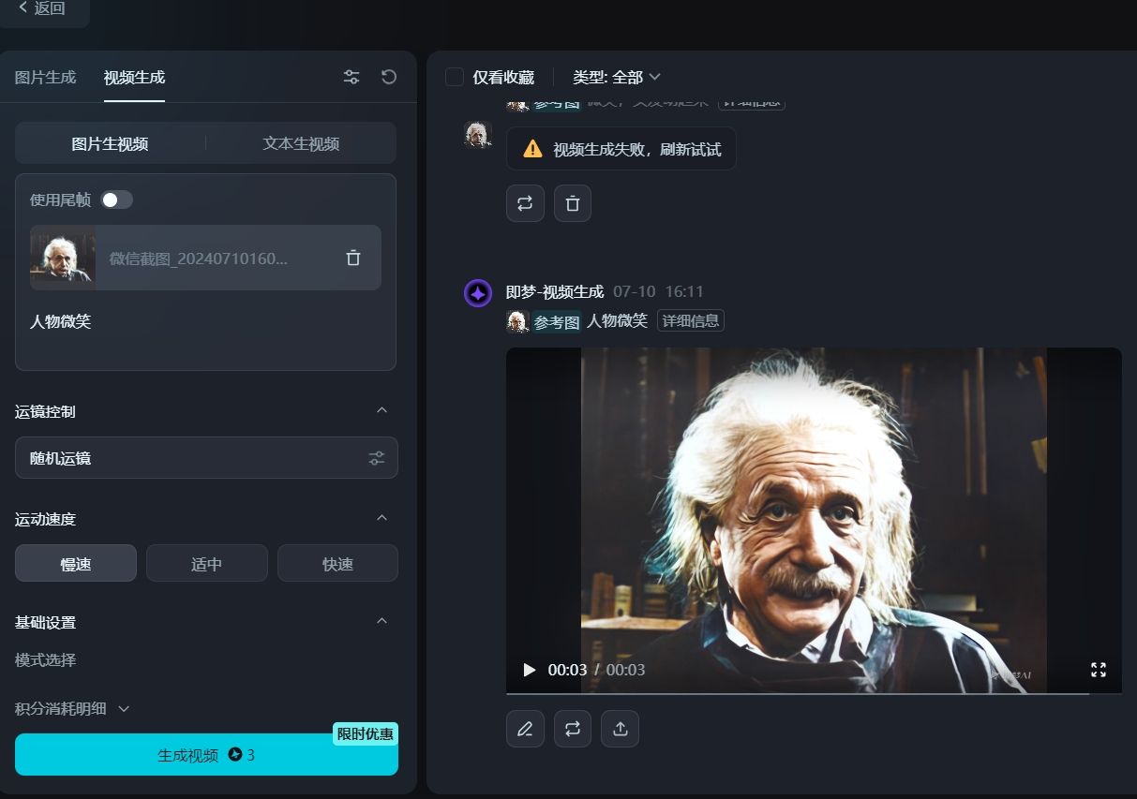Open the generation settings sliders icon at top
Viewport: 1137px width, 799px height.
(x=352, y=77)
